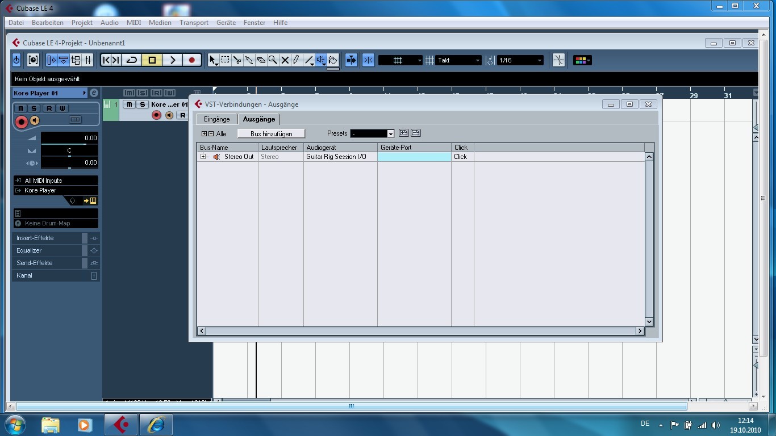Select the Range Selection tool

tap(226, 60)
